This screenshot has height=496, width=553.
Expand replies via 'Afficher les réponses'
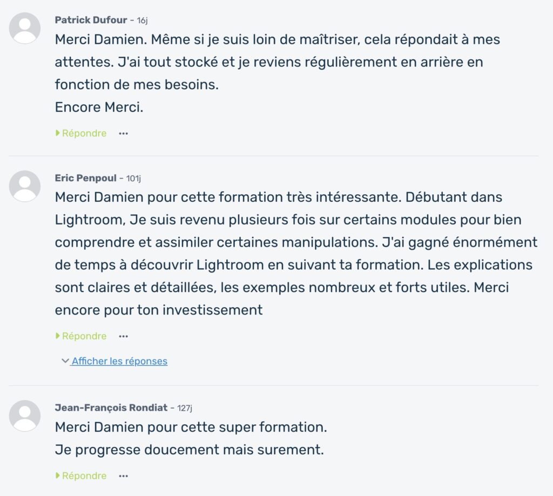[118, 361]
